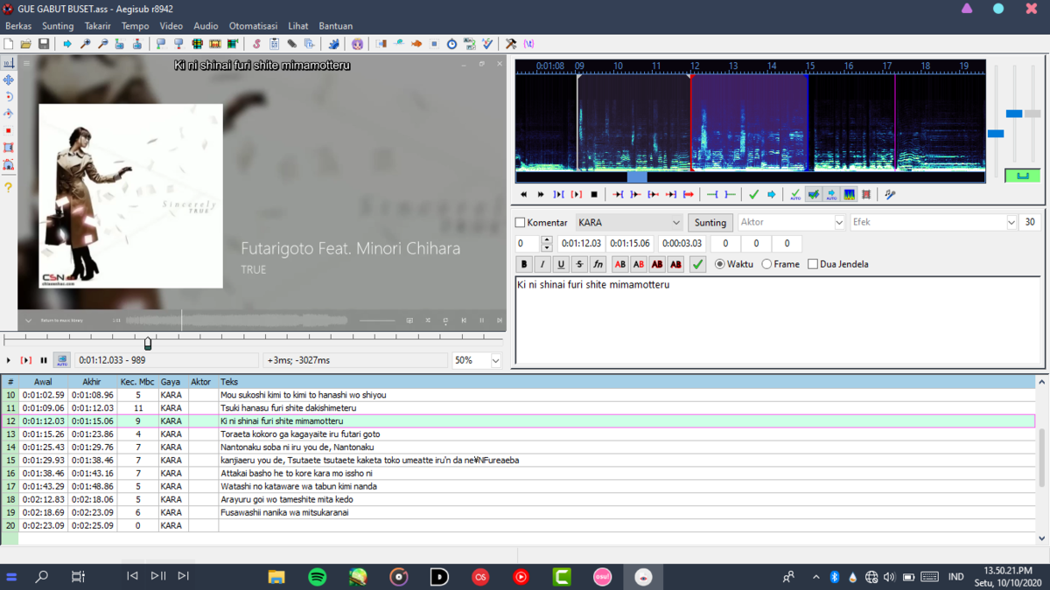Adjust the audio volume slider
Image resolution: width=1050 pixels, height=590 pixels.
tap(1032, 114)
